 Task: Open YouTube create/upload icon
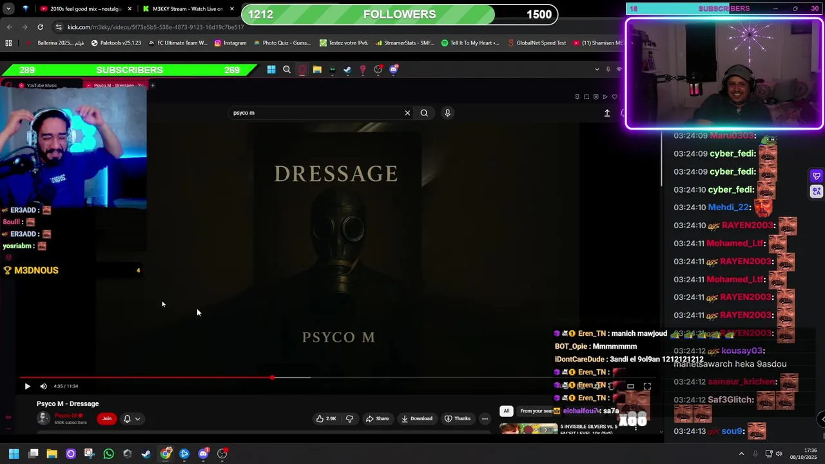click(x=607, y=113)
